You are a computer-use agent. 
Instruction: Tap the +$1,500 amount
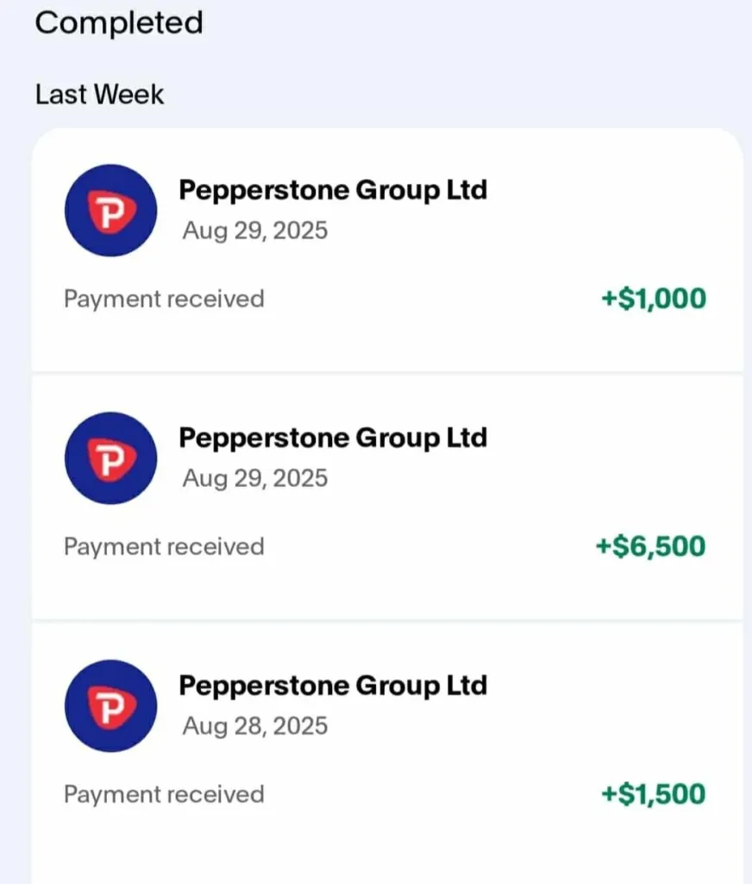pyautogui.click(x=653, y=794)
